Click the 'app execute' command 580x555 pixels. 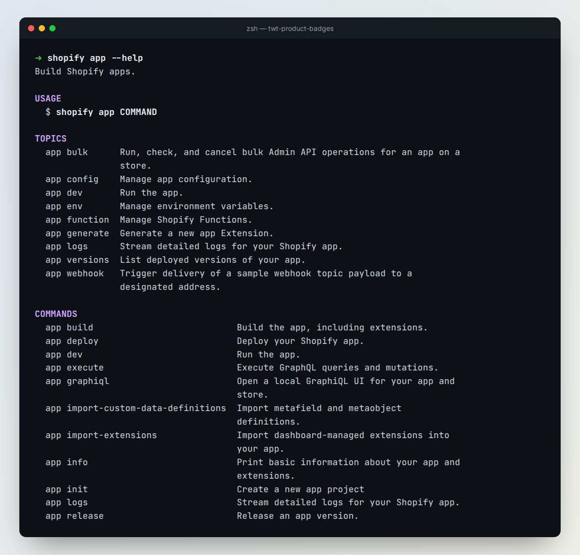click(x=74, y=368)
